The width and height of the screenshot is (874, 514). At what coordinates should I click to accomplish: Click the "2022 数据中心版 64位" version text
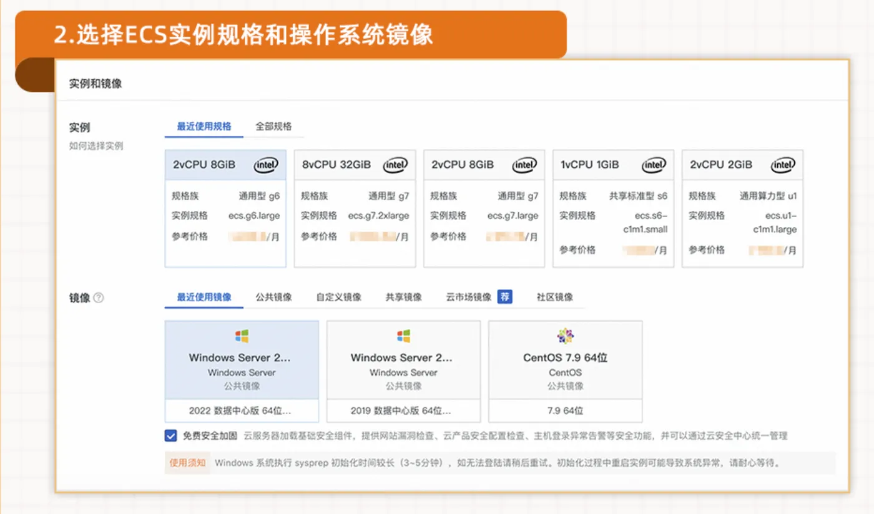(x=240, y=410)
